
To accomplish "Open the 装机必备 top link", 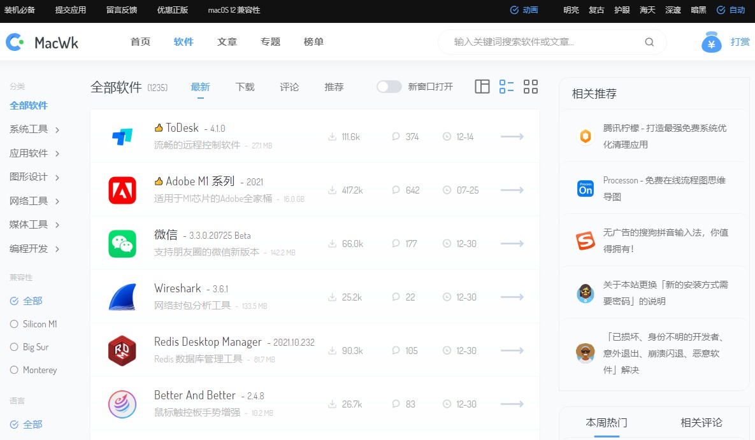I will [x=19, y=10].
